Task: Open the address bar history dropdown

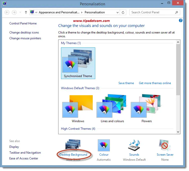Action: [117, 12]
